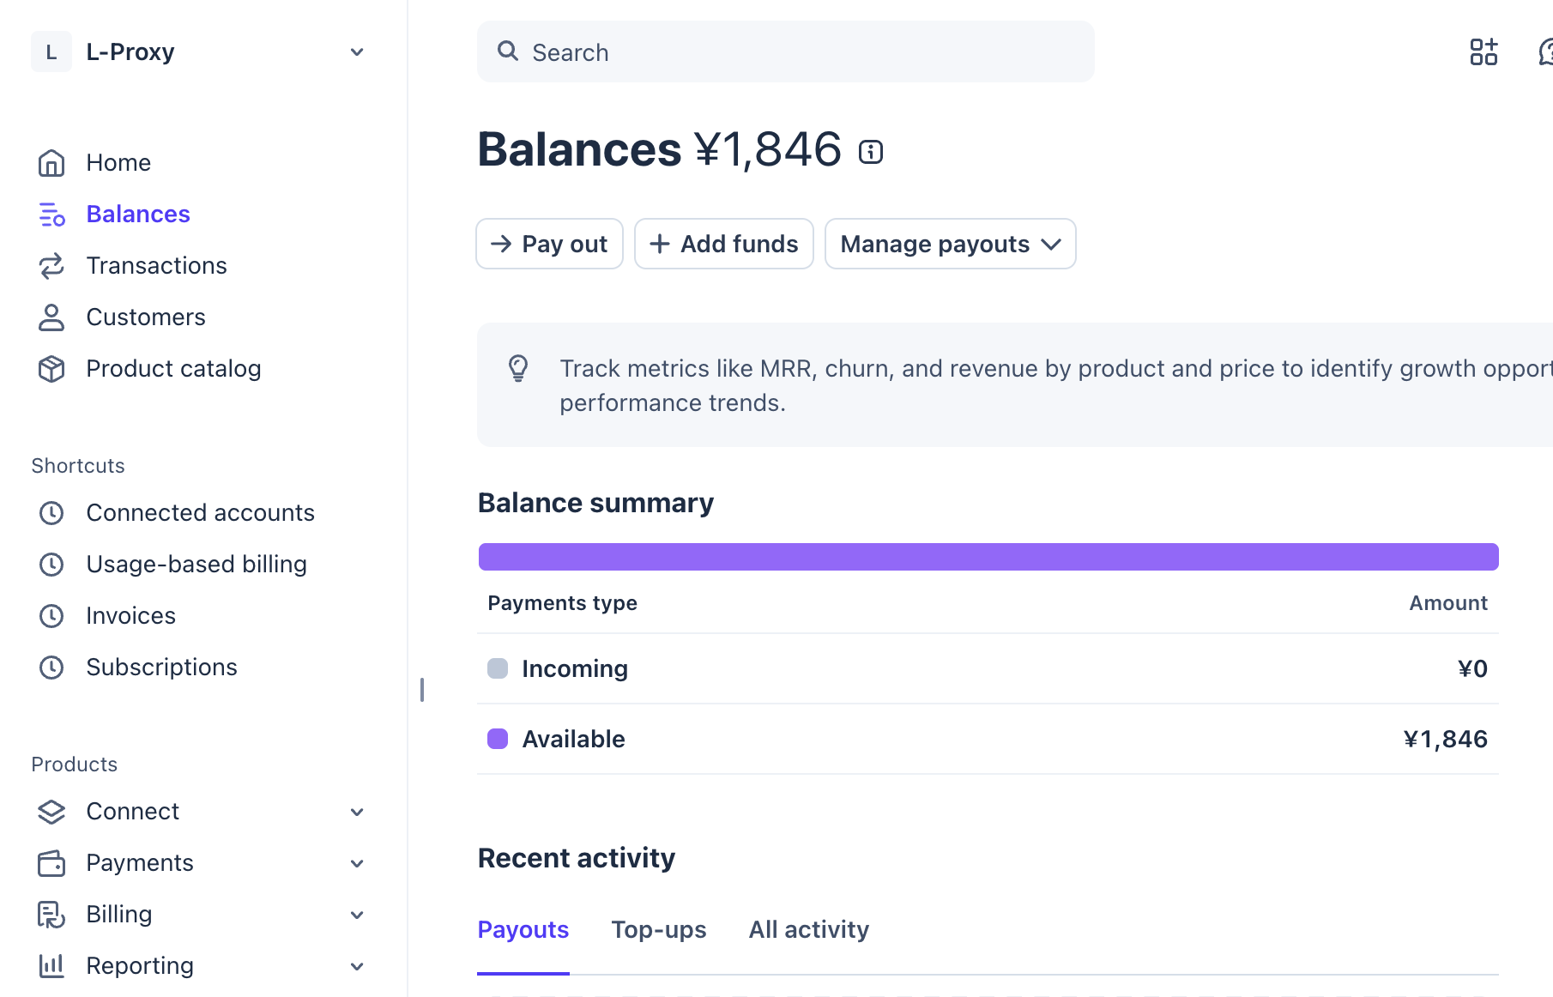This screenshot has width=1553, height=997.
Task: Click the Home house icon
Action: (x=51, y=163)
